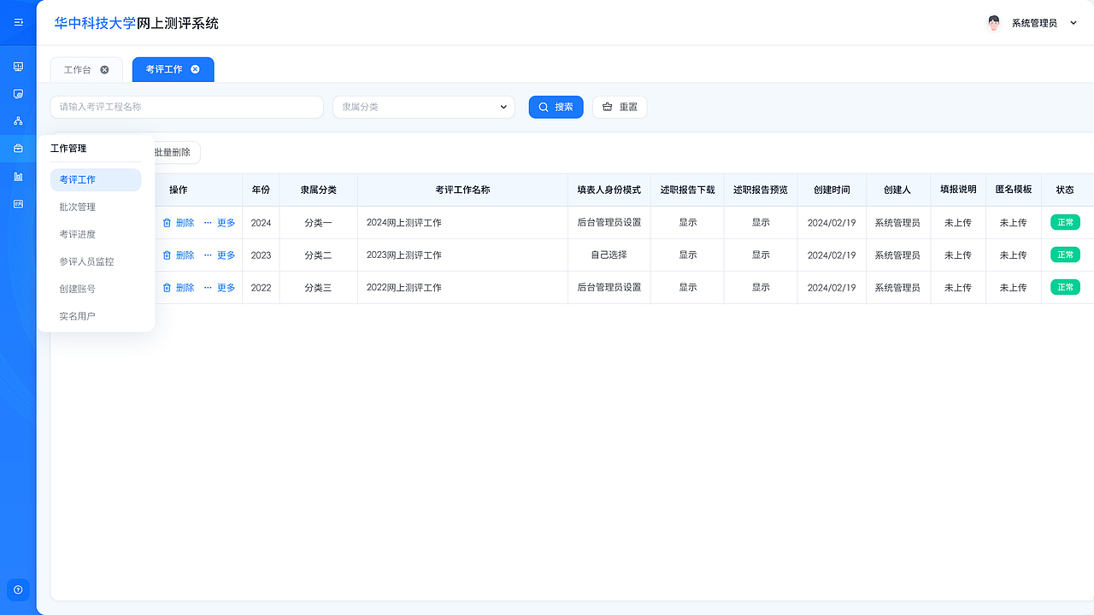Viewport: 1094px width, 615px height.
Task: Open the second sidebar icon with chart badge
Action: coord(18,94)
